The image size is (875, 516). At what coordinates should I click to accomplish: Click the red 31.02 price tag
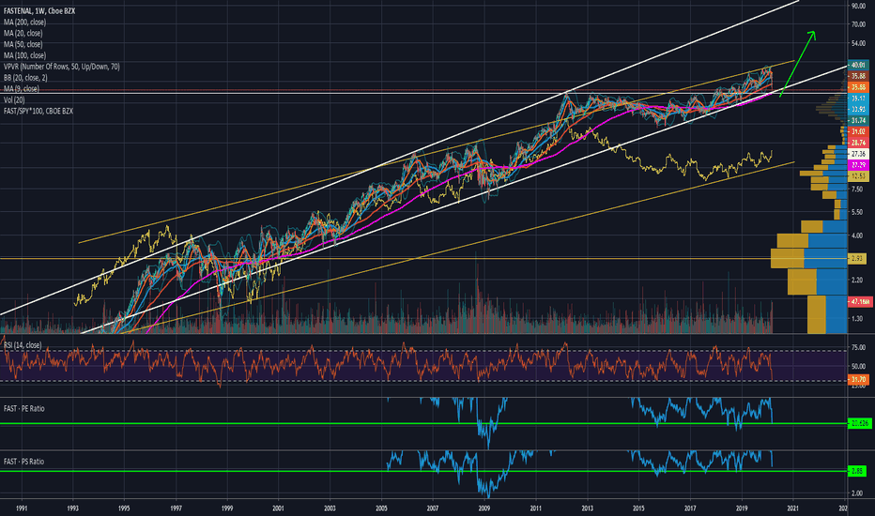858,131
